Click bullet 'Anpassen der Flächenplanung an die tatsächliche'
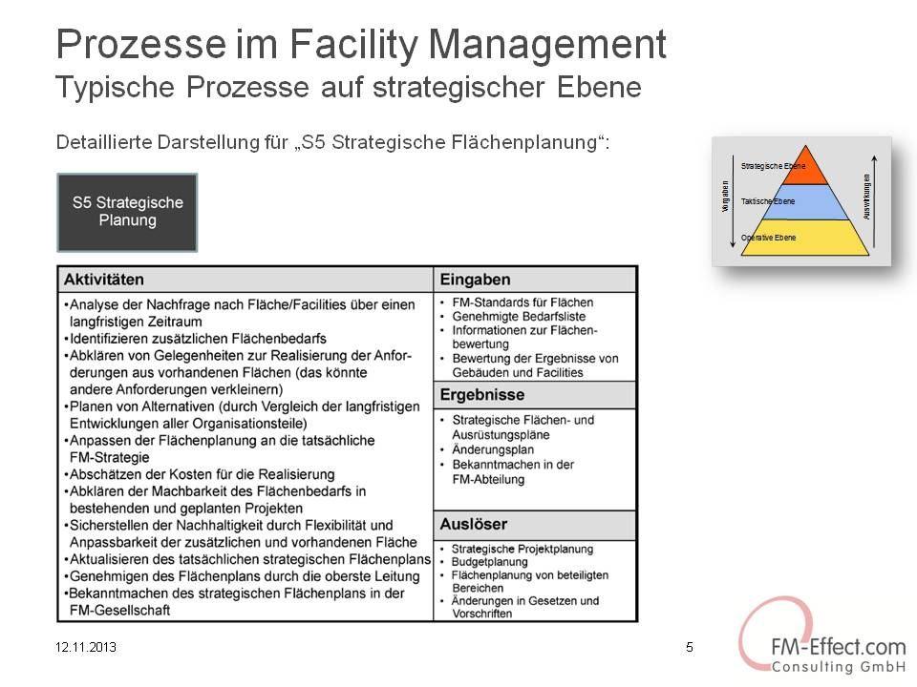Screen dimensions: 917x687 coord(220,448)
